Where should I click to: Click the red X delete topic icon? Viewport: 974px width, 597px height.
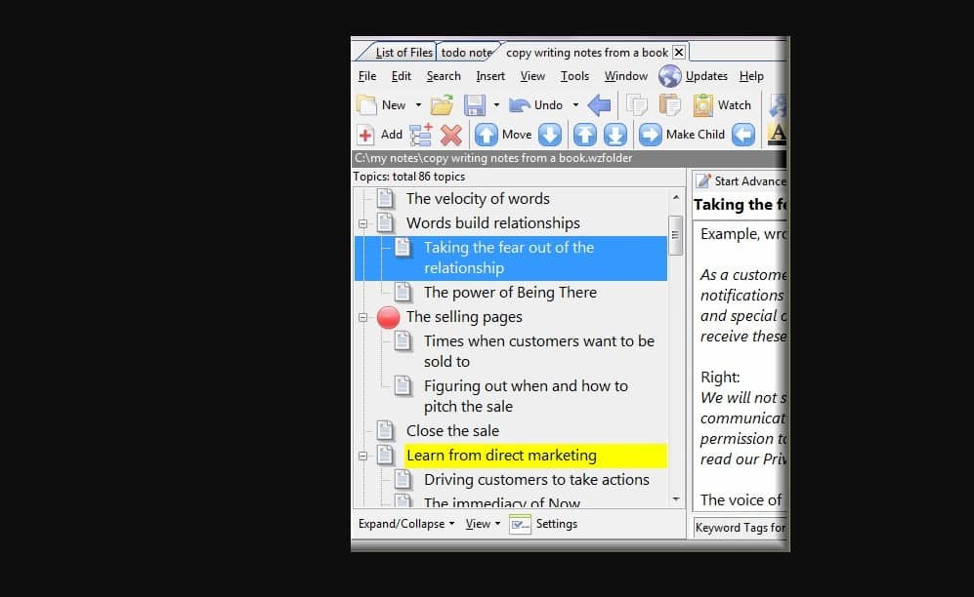[x=451, y=135]
